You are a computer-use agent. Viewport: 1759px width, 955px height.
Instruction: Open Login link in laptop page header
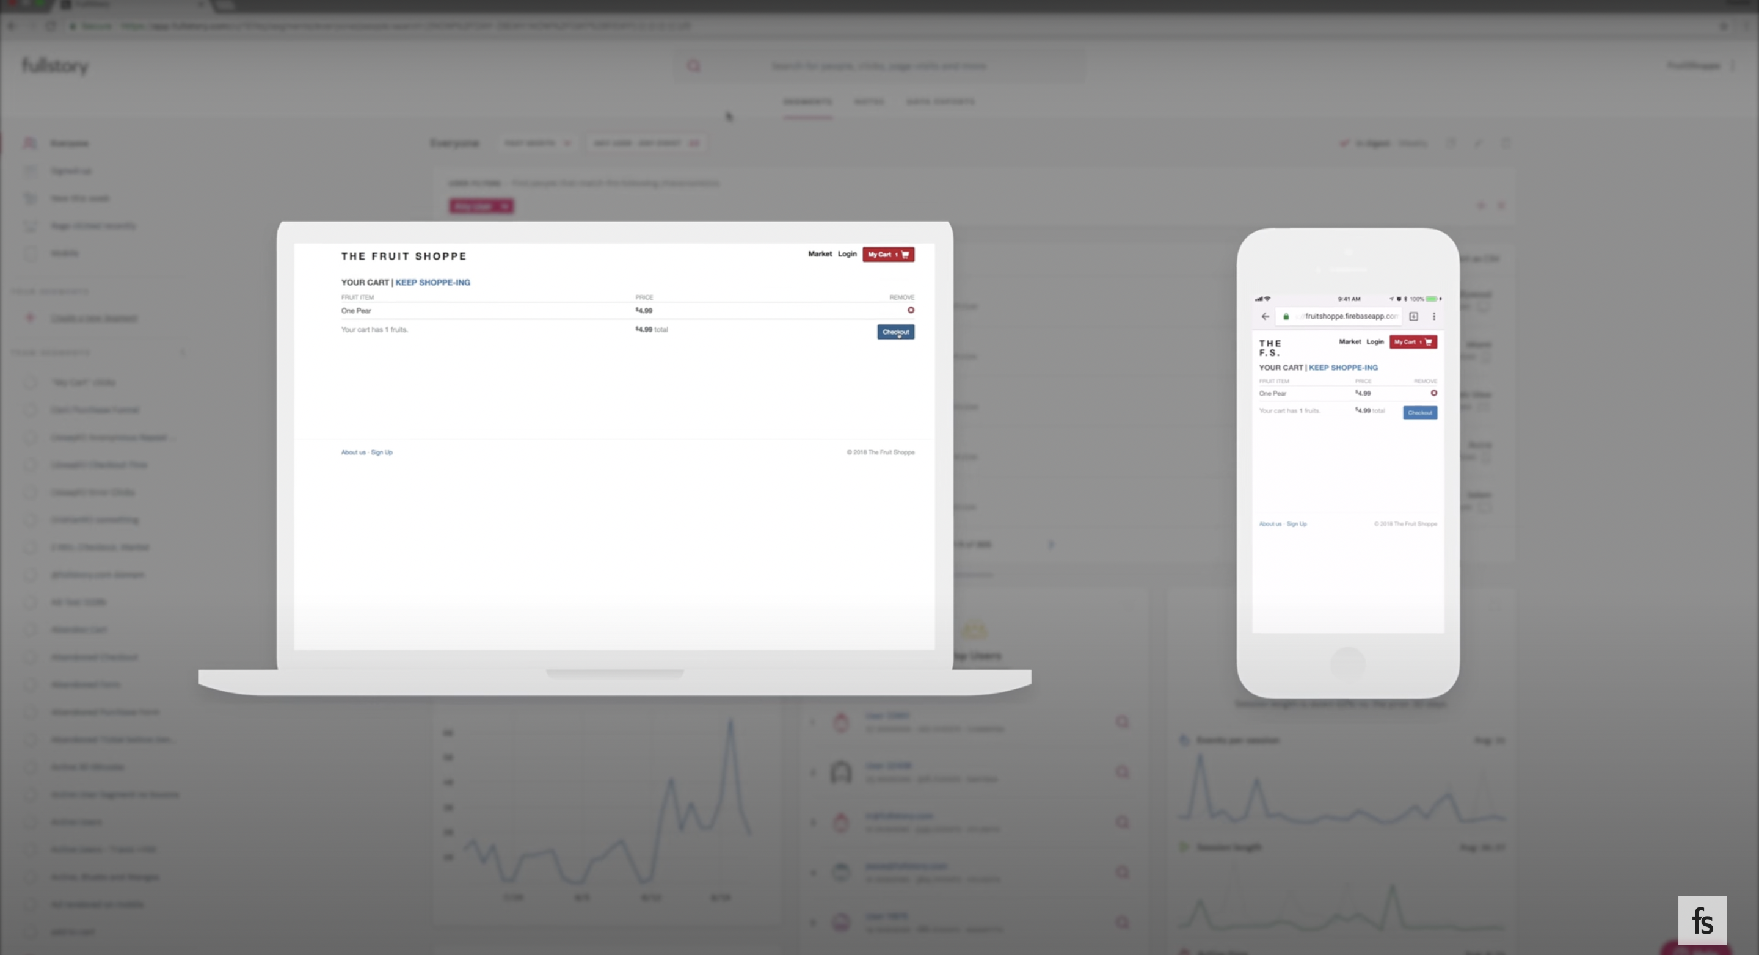(x=847, y=254)
